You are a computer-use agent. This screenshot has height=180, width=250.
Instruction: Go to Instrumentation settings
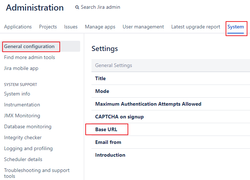[22, 105]
